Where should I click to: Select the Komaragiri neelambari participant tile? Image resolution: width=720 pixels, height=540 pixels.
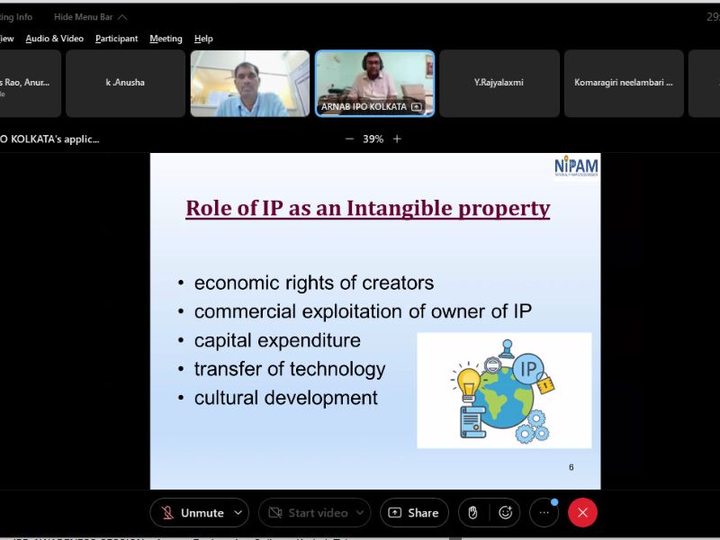[624, 83]
